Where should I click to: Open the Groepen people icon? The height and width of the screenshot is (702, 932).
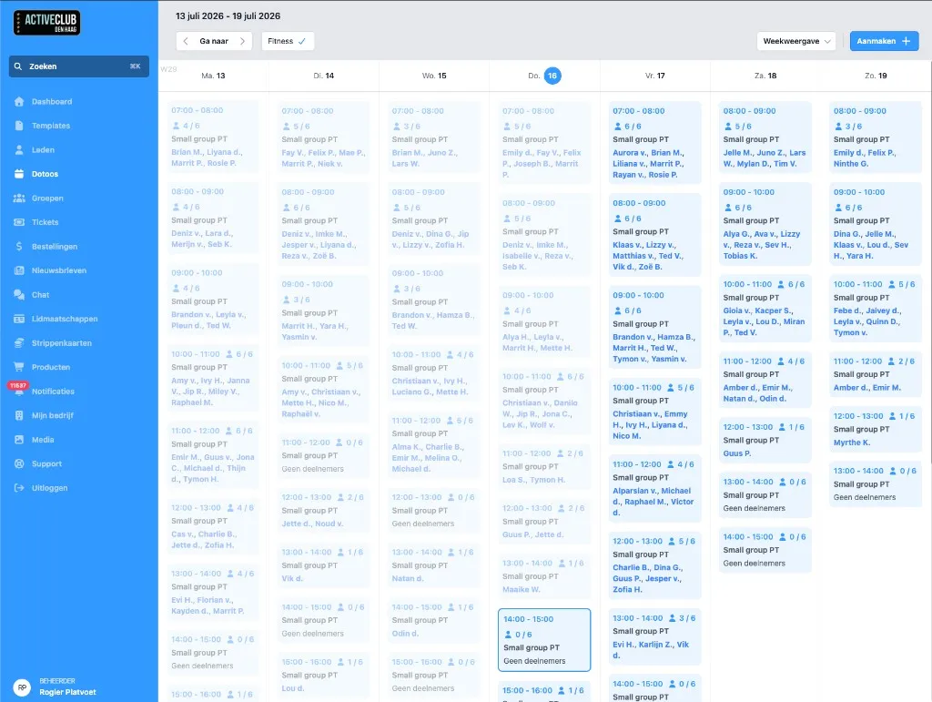(19, 198)
